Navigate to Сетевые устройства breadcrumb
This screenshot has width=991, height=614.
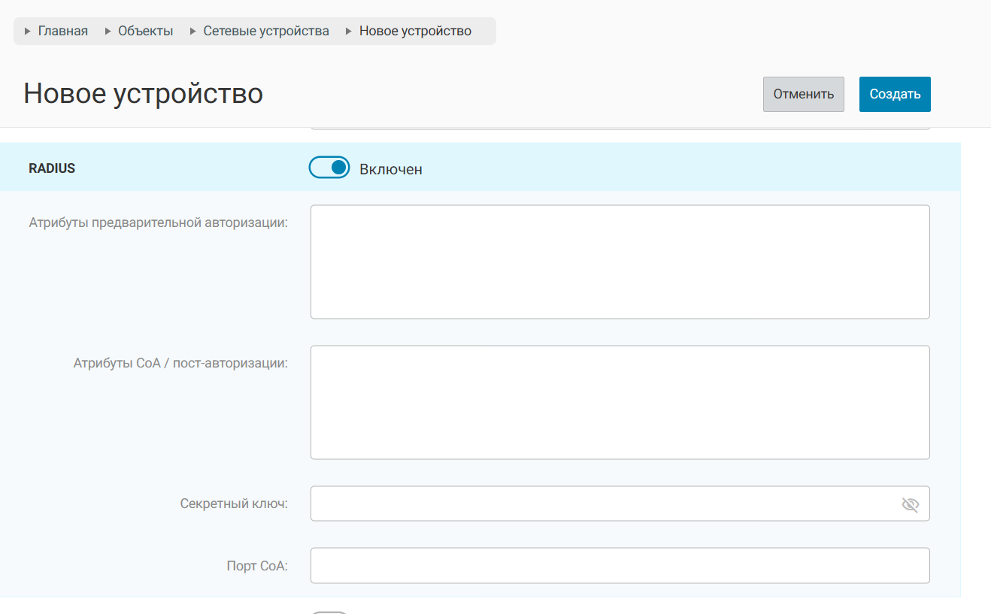pos(266,31)
